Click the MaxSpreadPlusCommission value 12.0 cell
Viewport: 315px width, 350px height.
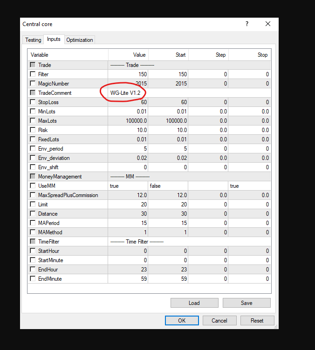128,195
